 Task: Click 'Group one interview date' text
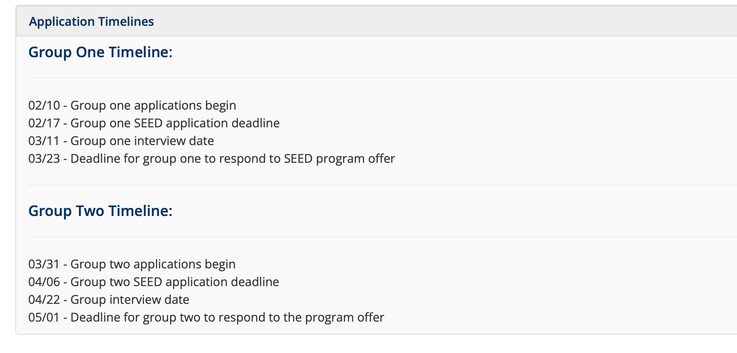[x=142, y=141]
